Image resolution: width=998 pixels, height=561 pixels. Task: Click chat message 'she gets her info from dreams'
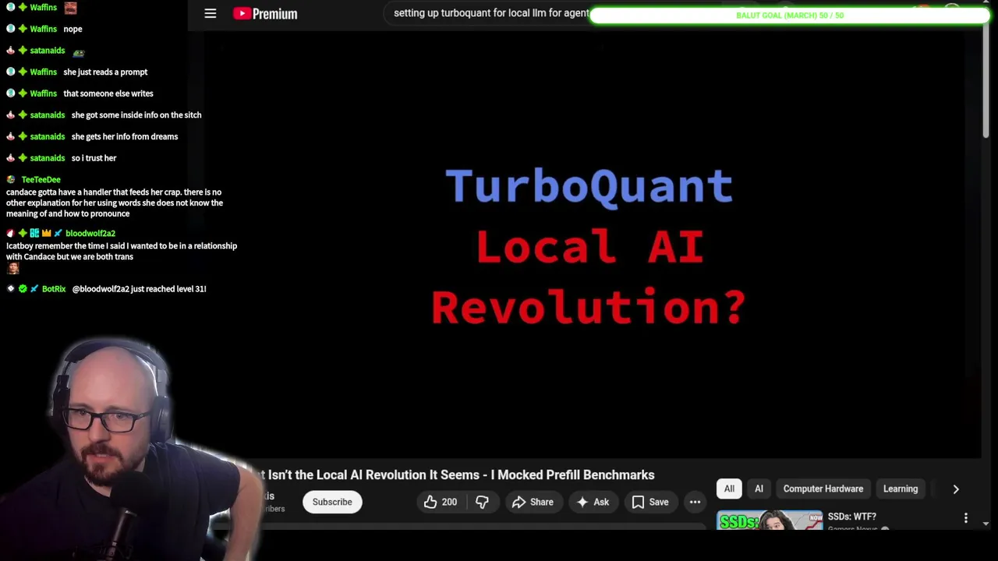125,136
